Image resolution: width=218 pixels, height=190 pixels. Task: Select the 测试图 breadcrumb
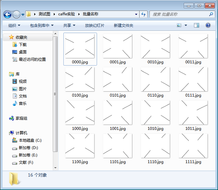pyautogui.click(x=44, y=14)
